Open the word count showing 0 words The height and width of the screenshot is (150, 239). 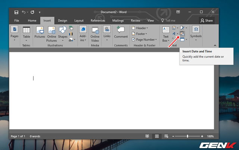point(35,136)
